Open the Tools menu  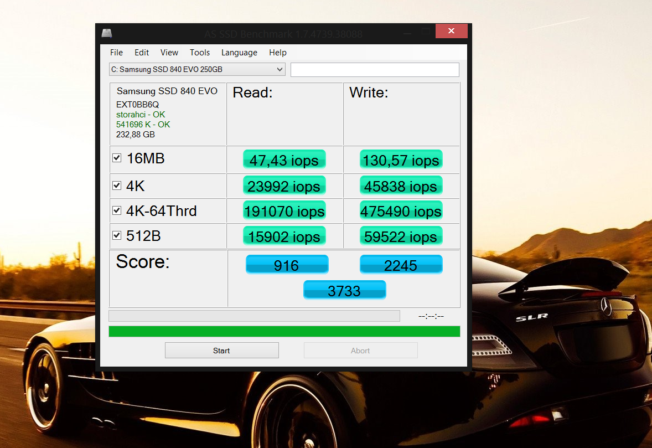pos(200,53)
